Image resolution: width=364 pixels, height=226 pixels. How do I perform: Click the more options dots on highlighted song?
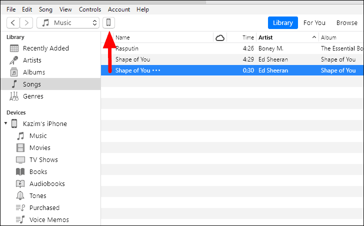coord(156,70)
